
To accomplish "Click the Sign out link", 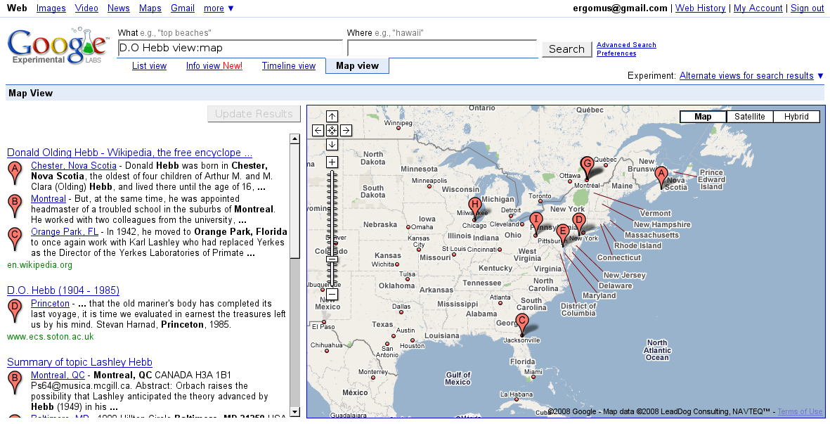I will click(808, 8).
